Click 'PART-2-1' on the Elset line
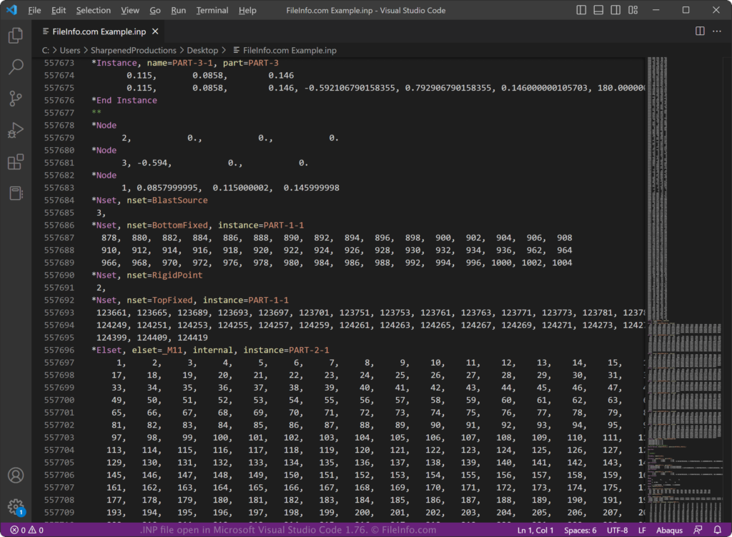The height and width of the screenshot is (537, 732). click(309, 350)
